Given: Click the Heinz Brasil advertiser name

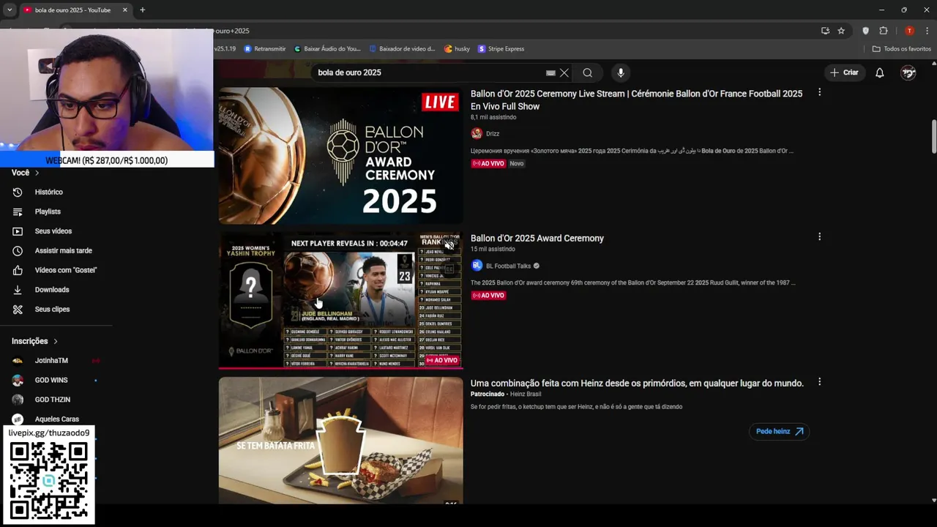Looking at the screenshot, I should pyautogui.click(x=526, y=394).
